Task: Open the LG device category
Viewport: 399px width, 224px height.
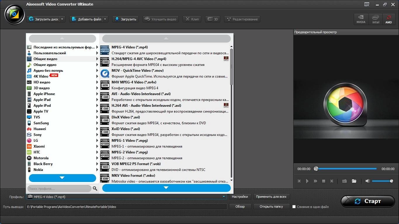Action: pyautogui.click(x=63, y=141)
